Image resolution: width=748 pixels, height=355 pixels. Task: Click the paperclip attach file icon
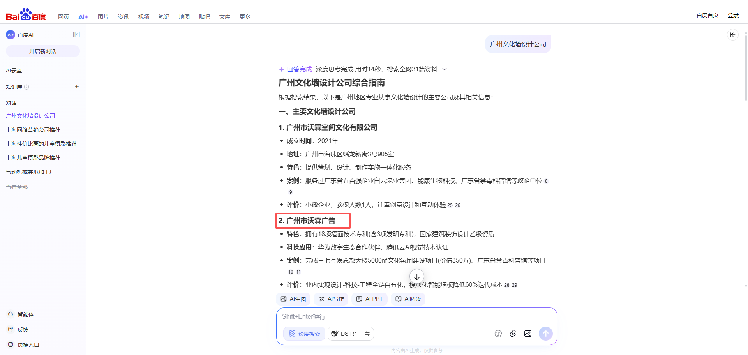point(513,334)
